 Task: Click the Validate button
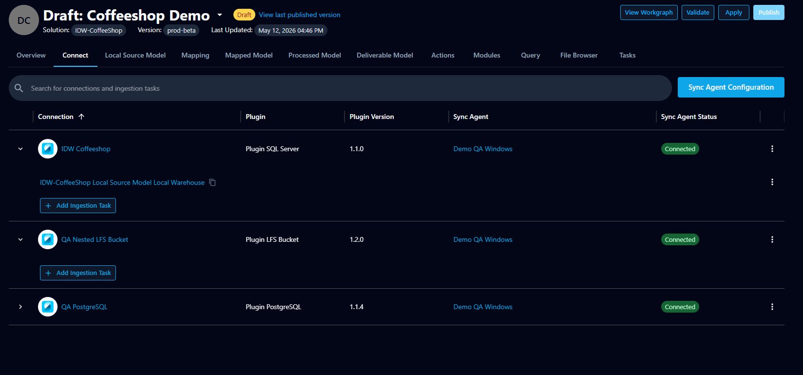[698, 13]
